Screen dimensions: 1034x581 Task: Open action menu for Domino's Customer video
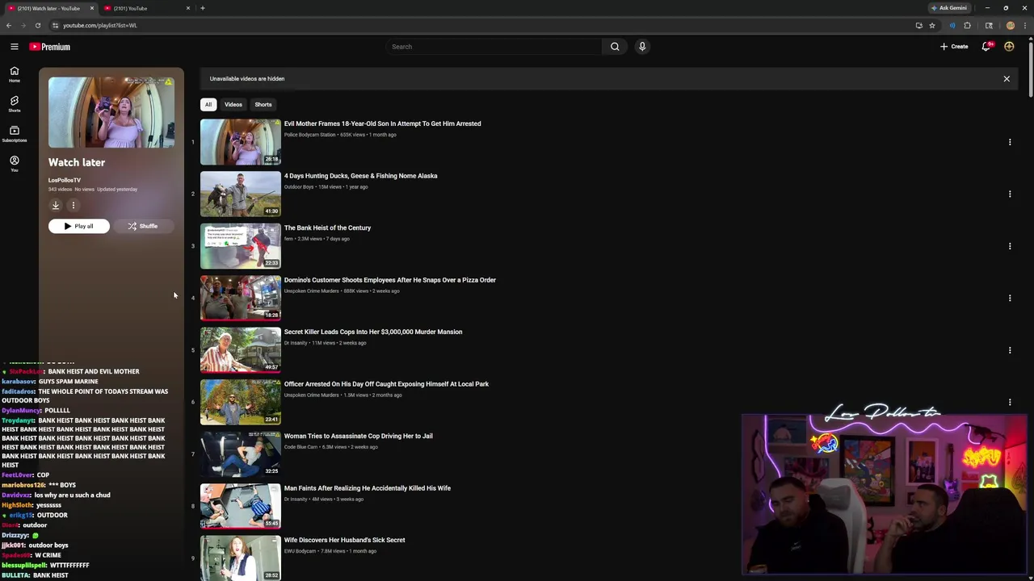pyautogui.click(x=1010, y=298)
